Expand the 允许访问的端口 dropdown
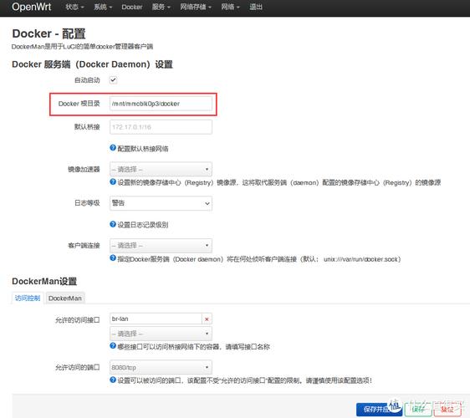The width and height of the screenshot is (470, 418). tap(161, 367)
